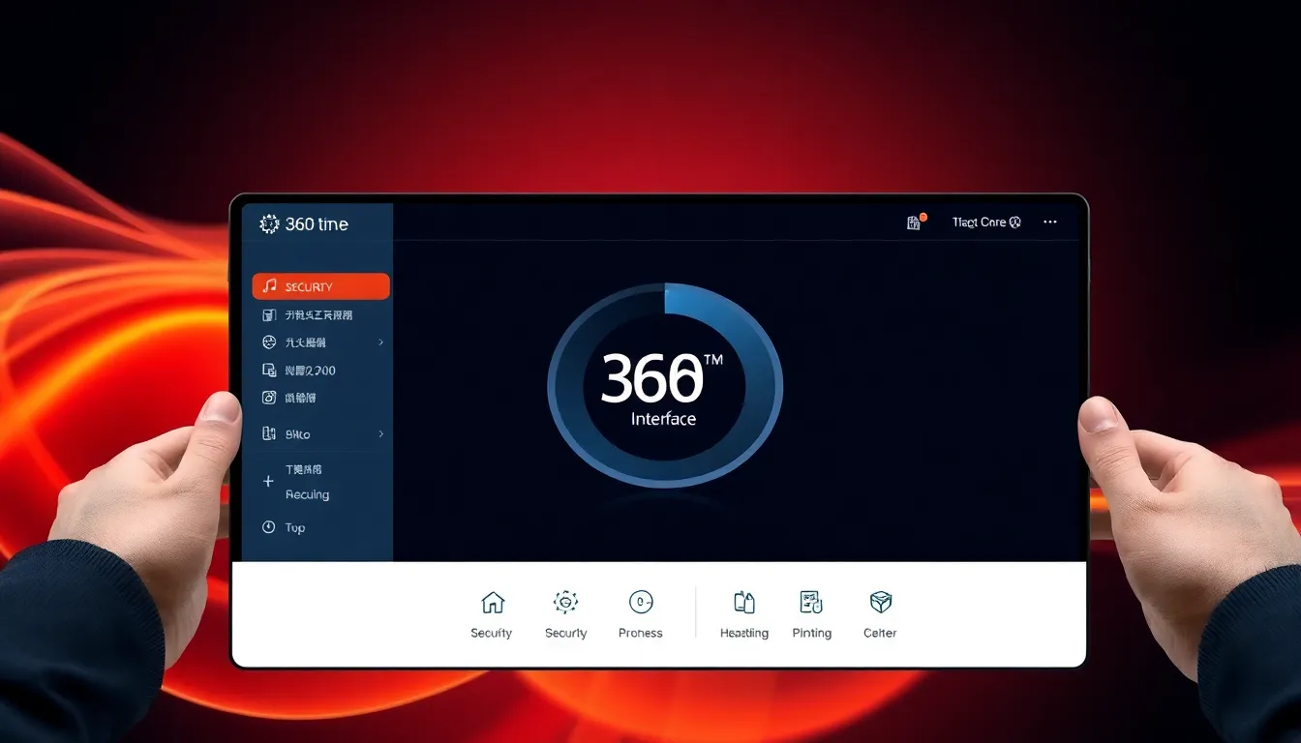Open Security with the house icon

tap(492, 614)
